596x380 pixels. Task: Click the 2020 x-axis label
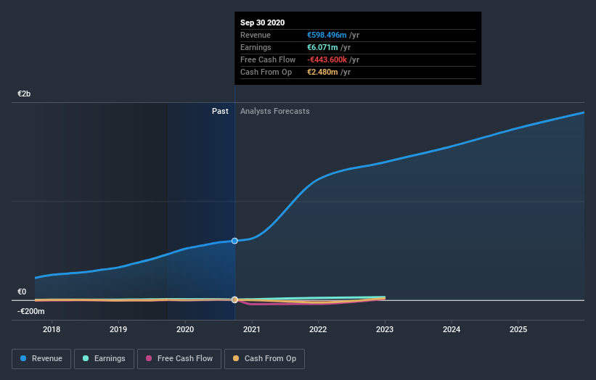[185, 329]
